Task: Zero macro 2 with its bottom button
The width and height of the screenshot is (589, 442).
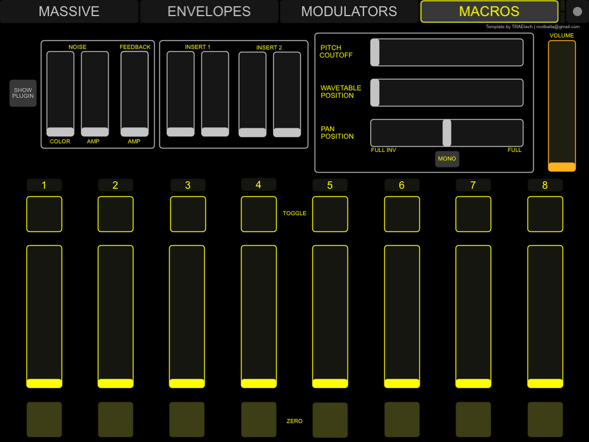Action: point(115,420)
